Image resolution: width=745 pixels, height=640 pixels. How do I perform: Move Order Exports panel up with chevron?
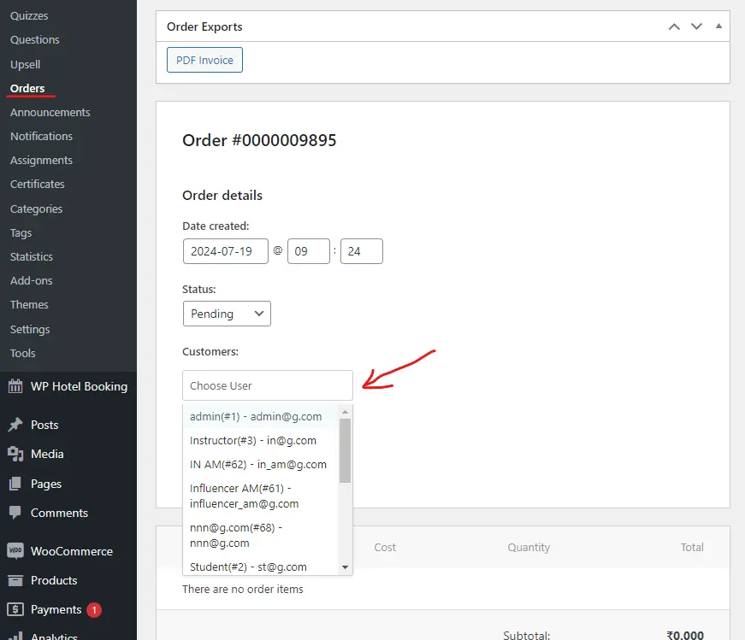[x=674, y=26]
